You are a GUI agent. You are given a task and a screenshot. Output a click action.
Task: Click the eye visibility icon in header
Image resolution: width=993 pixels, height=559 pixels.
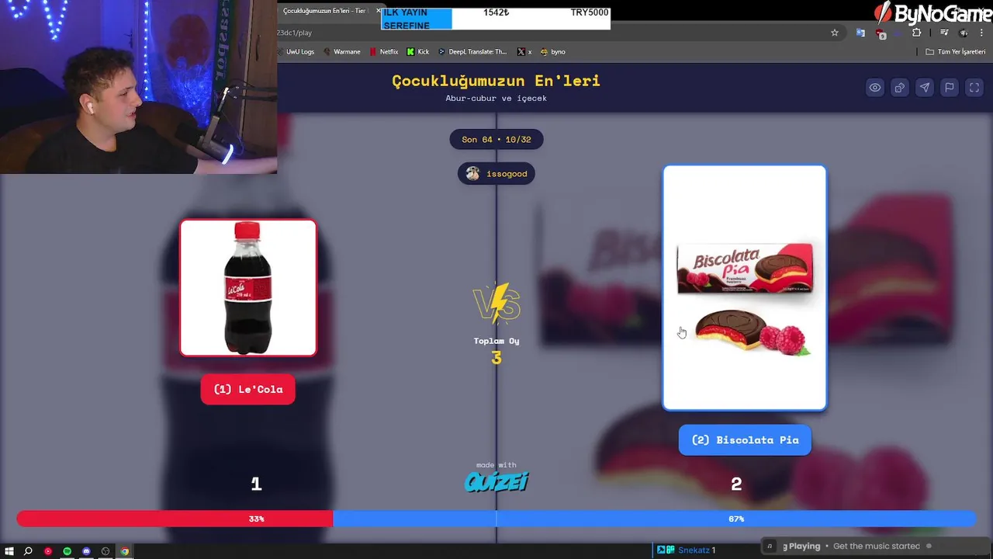[x=875, y=88]
